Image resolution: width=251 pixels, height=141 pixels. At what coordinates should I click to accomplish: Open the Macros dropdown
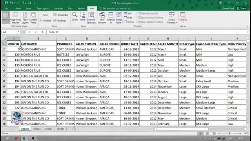click(183, 18)
